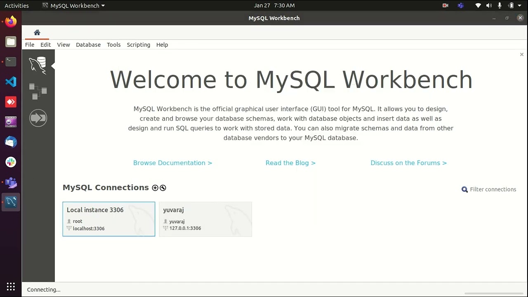Open the Database menu
The height and width of the screenshot is (297, 528).
88,45
